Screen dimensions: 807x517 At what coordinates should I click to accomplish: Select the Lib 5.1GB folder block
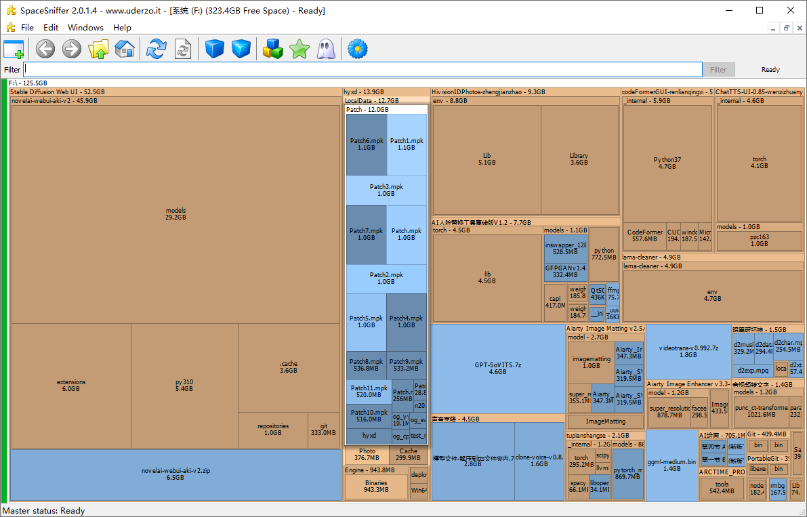[x=487, y=159]
